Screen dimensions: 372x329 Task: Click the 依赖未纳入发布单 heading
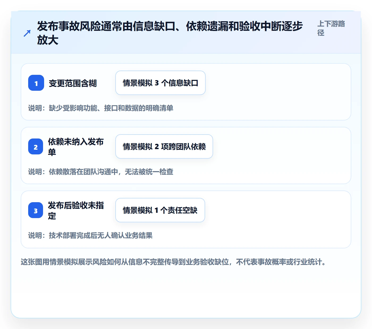point(76,147)
